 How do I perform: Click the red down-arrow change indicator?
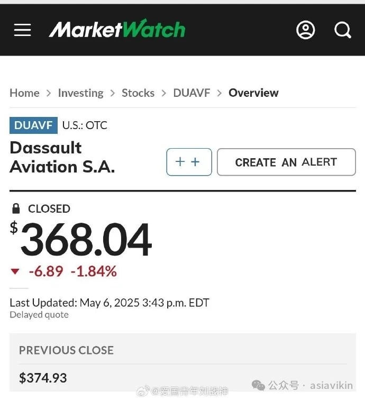click(15, 271)
